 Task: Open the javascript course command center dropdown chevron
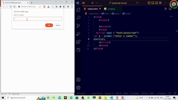[x=137, y=3]
